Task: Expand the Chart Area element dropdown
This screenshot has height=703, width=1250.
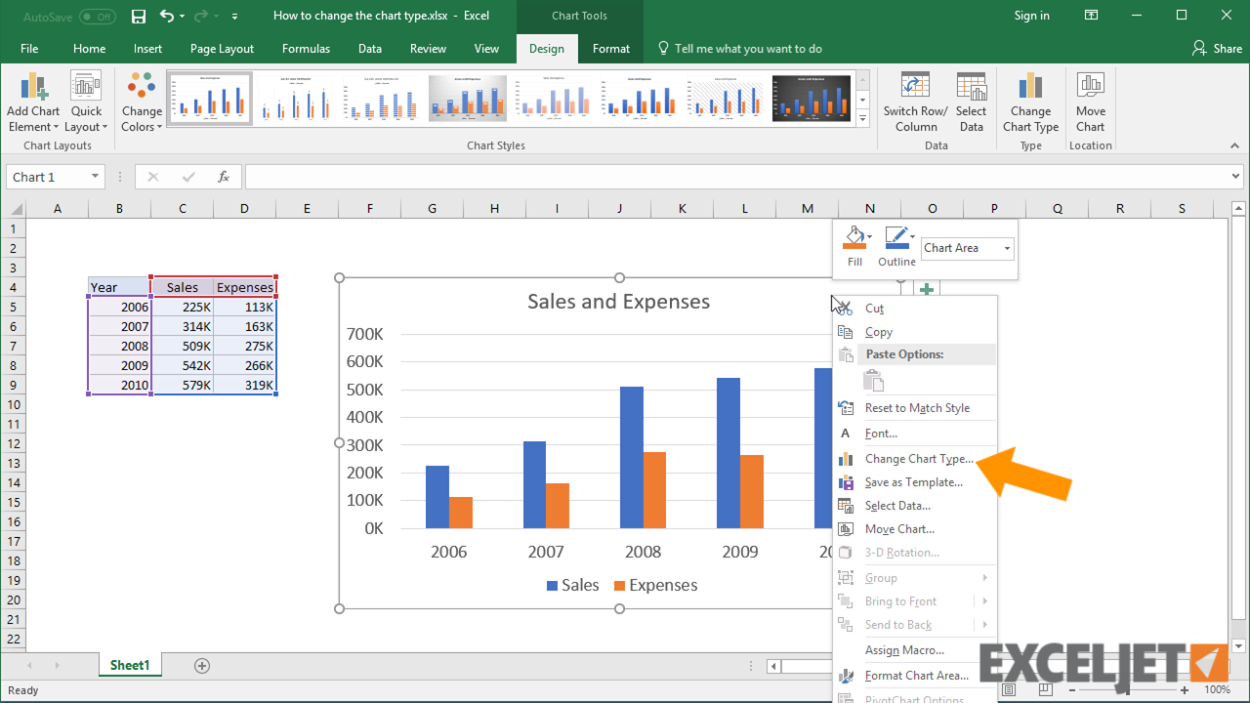Action: pos(1007,249)
